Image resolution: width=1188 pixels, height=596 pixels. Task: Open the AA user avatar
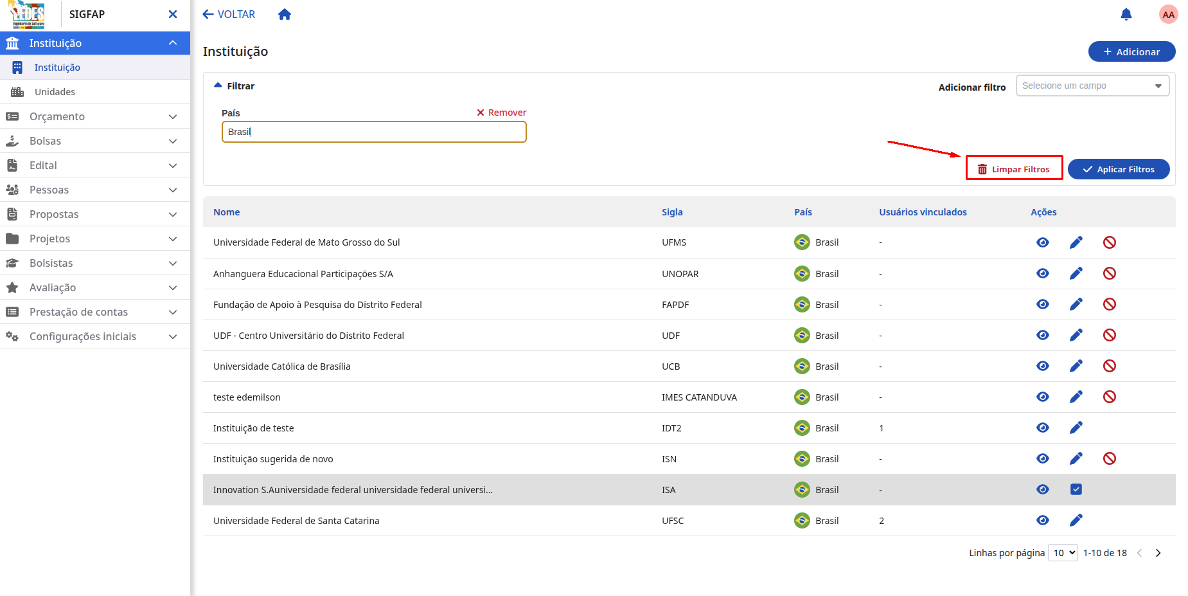pyautogui.click(x=1168, y=14)
